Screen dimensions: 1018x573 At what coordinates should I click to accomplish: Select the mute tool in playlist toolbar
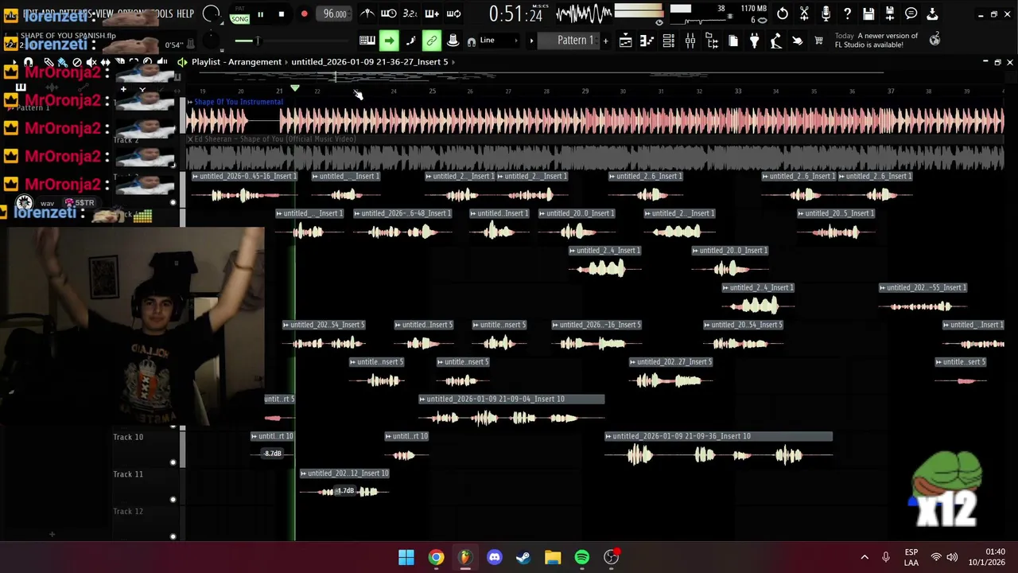(91, 62)
